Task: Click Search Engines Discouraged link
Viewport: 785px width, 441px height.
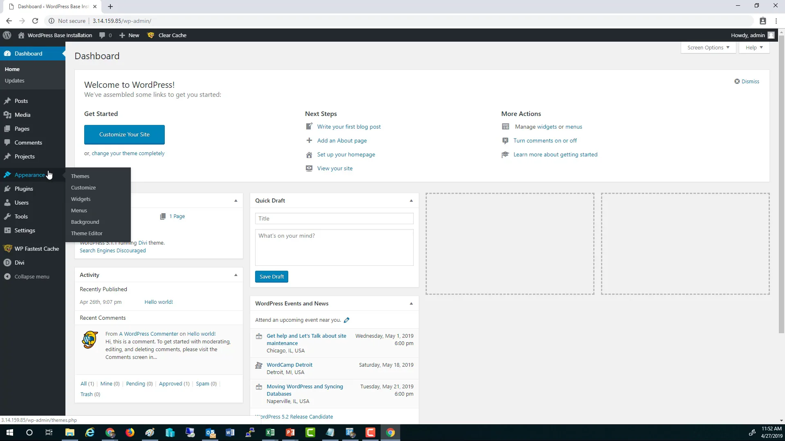Action: 112,251
